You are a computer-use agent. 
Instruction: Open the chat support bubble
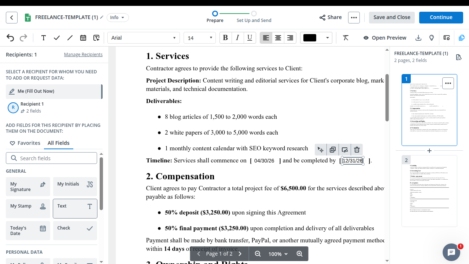pyautogui.click(x=451, y=252)
